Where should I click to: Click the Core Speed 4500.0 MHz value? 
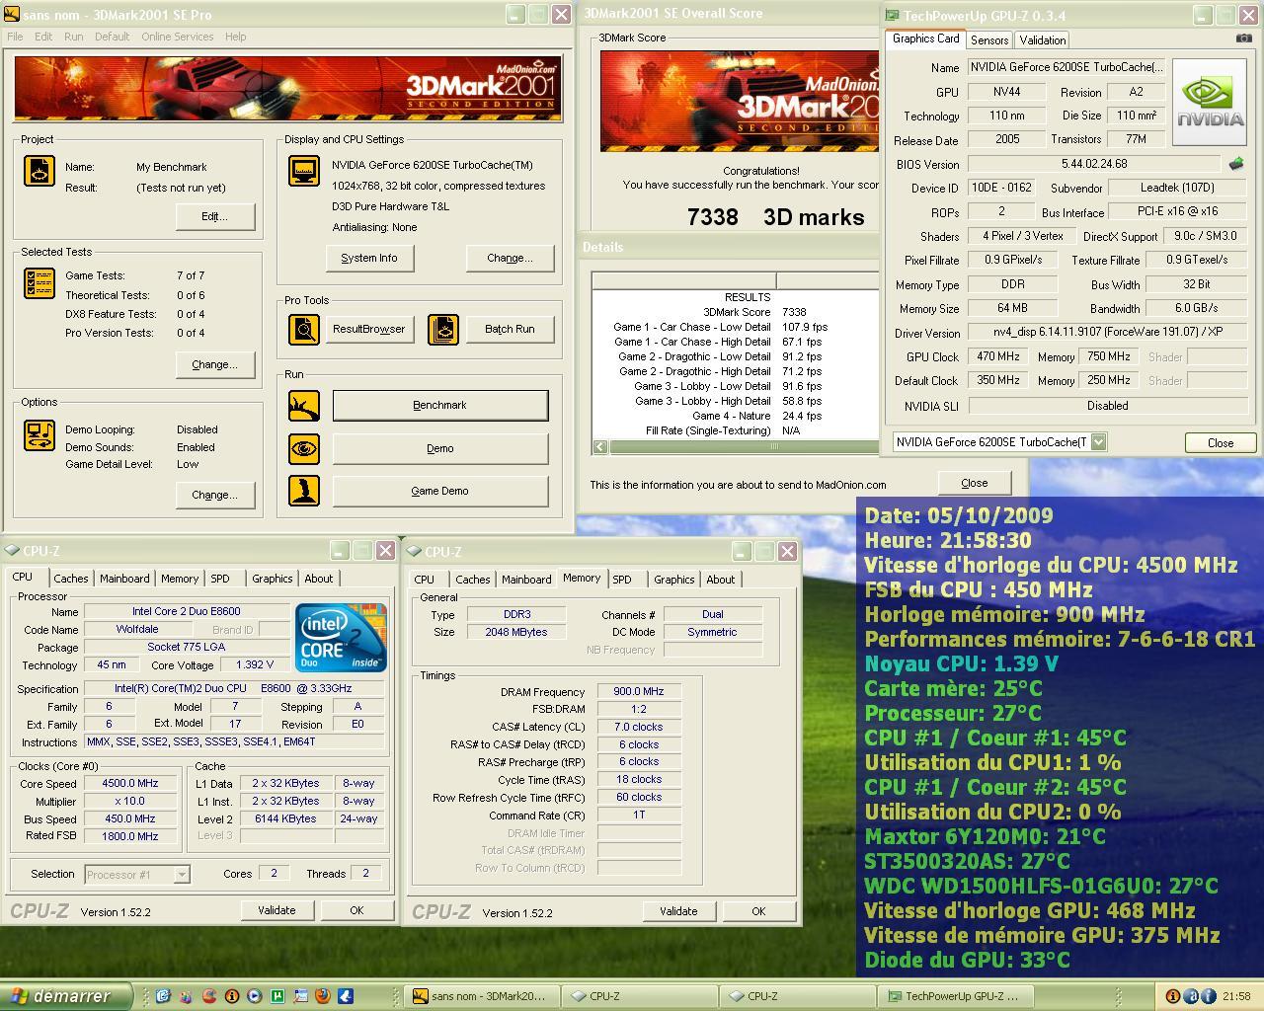click(131, 783)
